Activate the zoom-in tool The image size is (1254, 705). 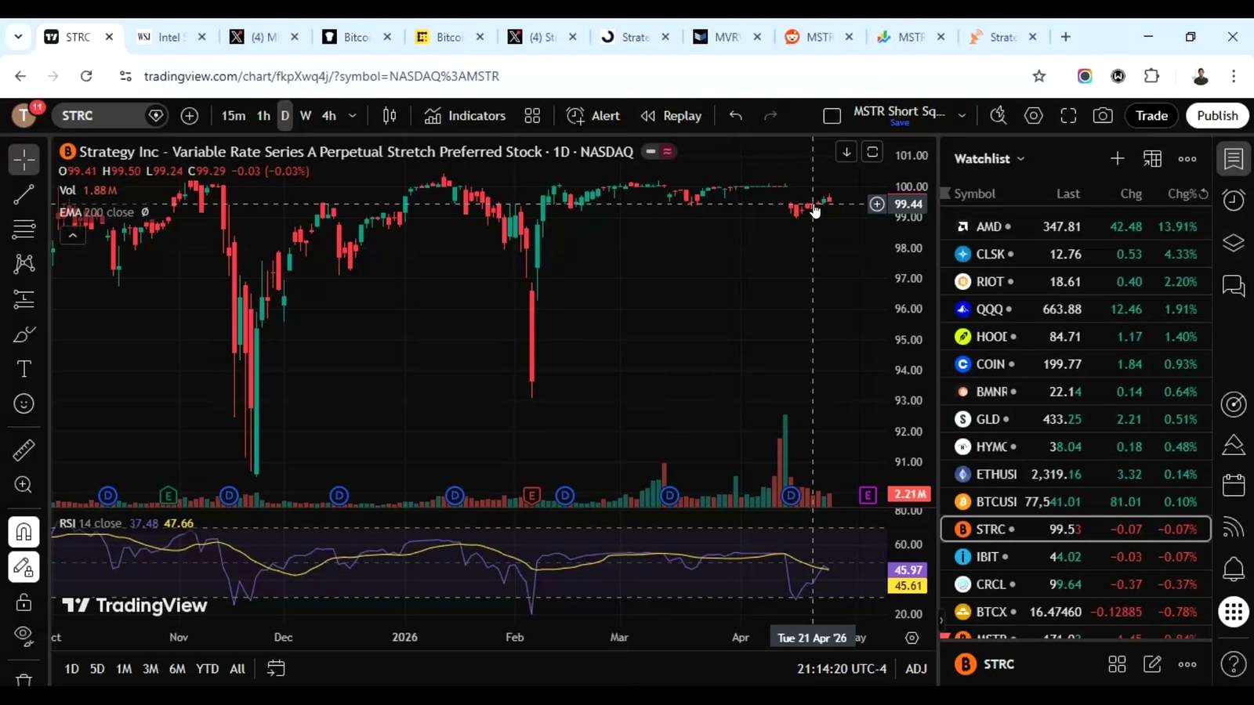24,485
